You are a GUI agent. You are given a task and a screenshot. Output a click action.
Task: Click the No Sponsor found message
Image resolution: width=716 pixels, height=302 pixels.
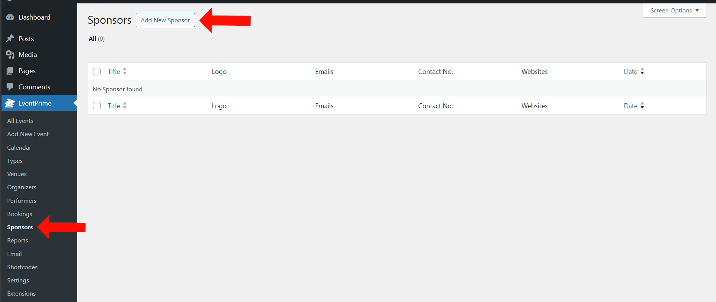118,89
